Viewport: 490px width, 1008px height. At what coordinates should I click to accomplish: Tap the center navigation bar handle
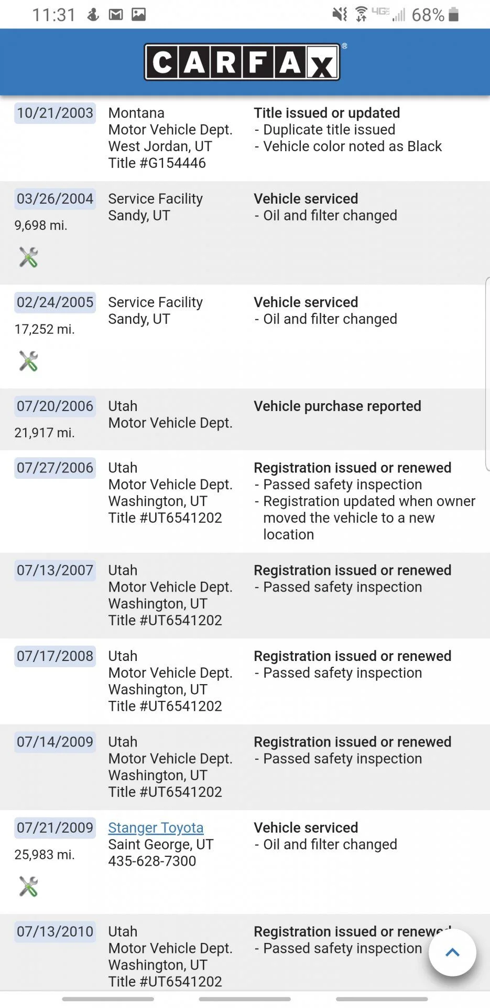pos(245,999)
